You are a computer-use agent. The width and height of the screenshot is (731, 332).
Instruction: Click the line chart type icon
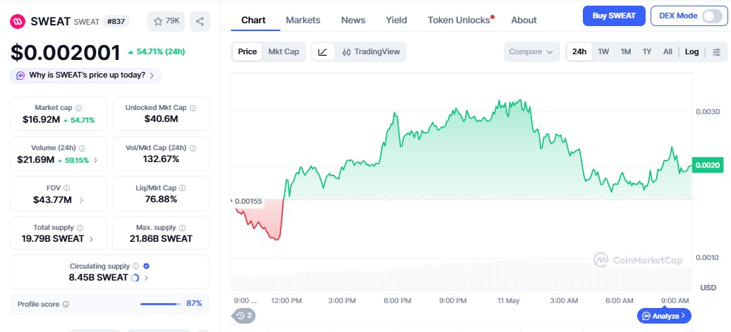pyautogui.click(x=322, y=51)
